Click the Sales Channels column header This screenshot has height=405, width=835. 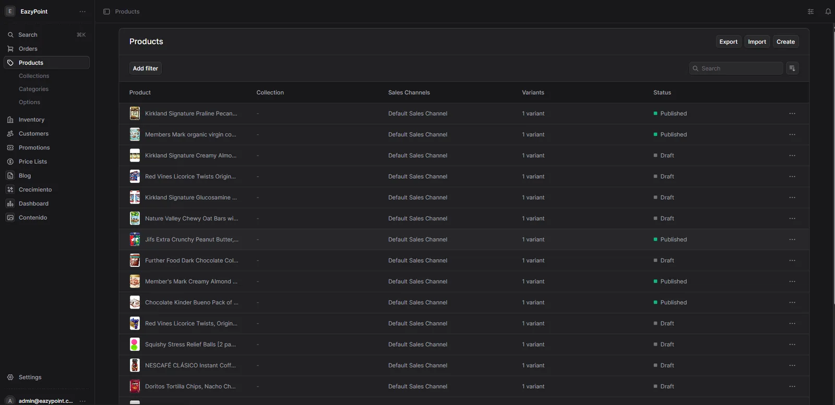click(409, 92)
